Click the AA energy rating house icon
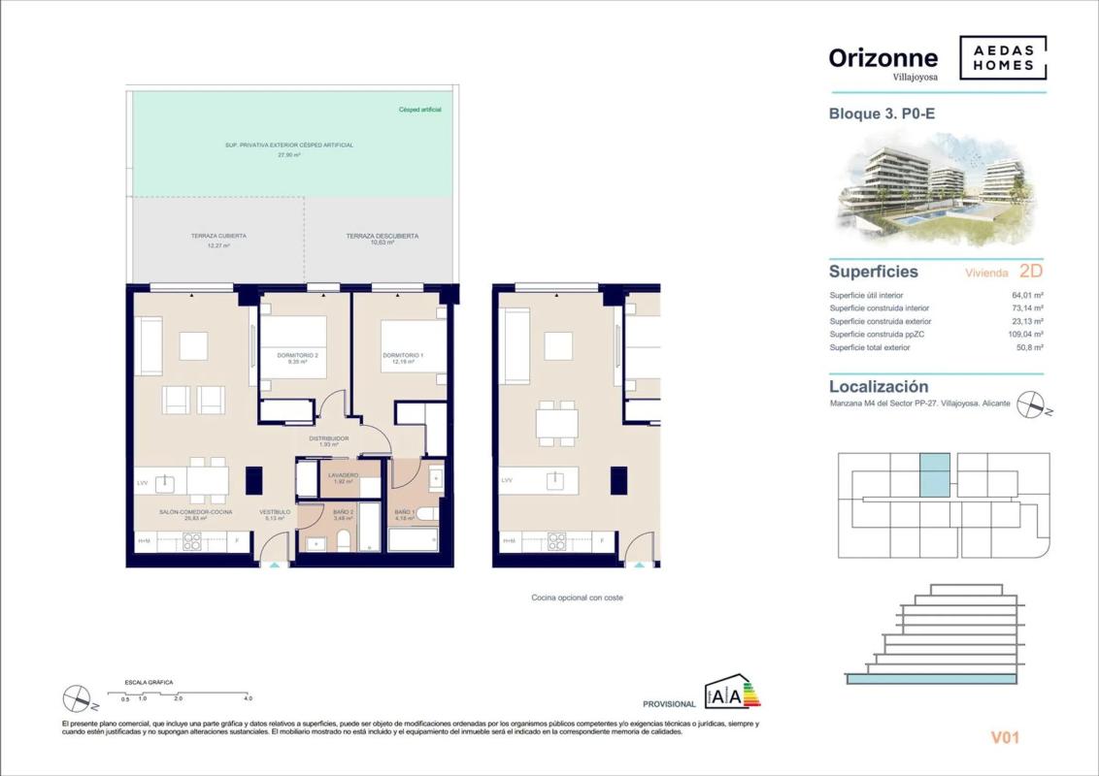The image size is (1099, 776). pyautogui.click(x=732, y=692)
